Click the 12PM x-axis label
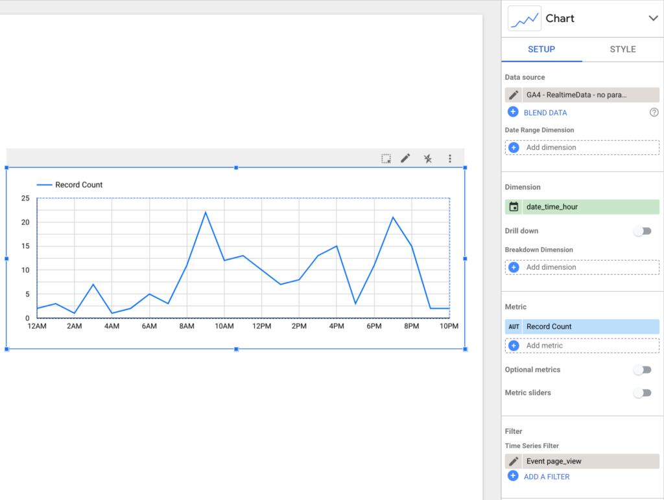 [x=262, y=326]
